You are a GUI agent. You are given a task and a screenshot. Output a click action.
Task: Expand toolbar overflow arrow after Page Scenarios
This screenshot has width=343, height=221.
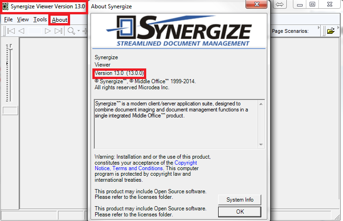[x=318, y=27]
